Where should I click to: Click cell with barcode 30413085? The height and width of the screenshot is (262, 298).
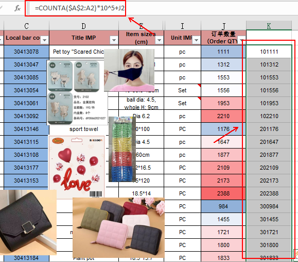click(26, 77)
